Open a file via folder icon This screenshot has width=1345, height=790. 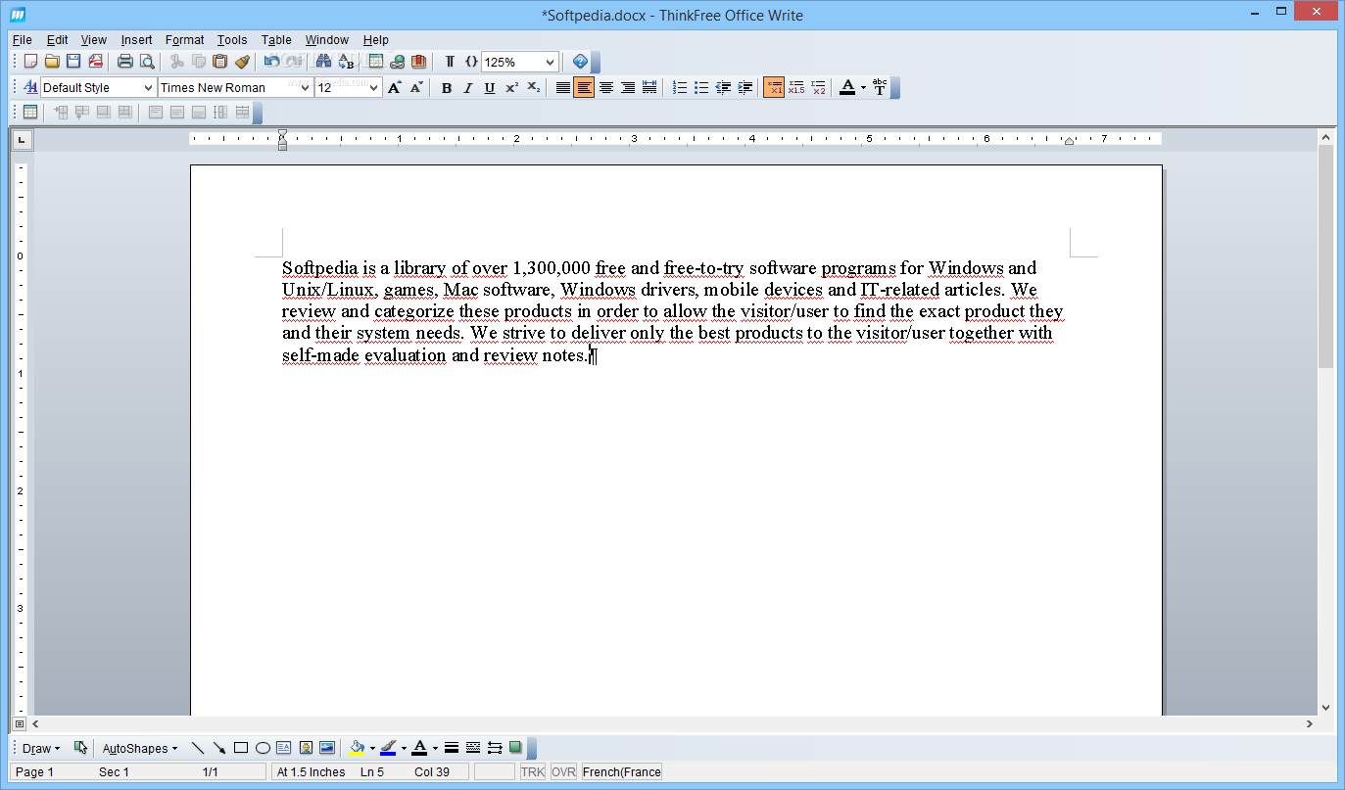pos(52,62)
